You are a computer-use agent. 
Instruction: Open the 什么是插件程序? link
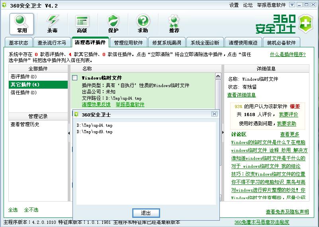pos(288,54)
